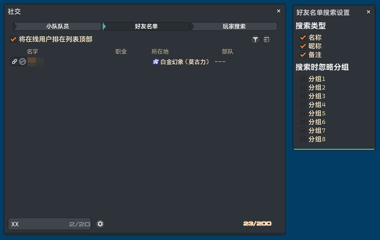Disable the 昵称 search type
Viewport: 380px width, 240px height.
(303, 46)
